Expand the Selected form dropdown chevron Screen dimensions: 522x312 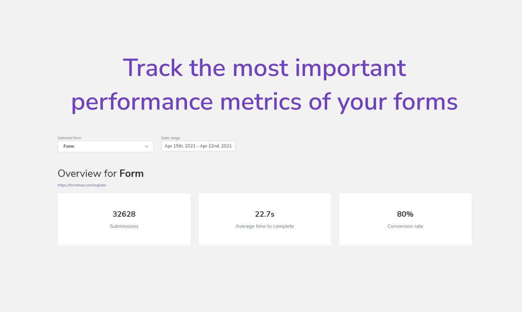[147, 147]
